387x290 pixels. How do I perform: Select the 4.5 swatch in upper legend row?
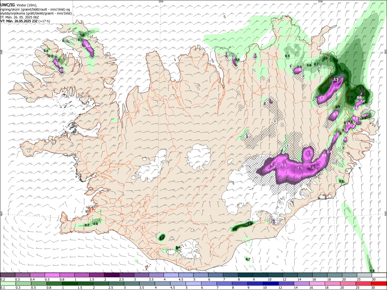pyautogui.click(x=186, y=275)
